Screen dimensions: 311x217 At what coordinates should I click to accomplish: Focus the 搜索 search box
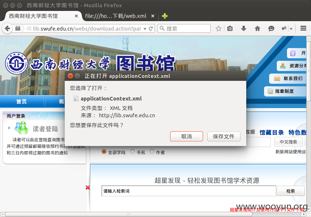click(184, 28)
